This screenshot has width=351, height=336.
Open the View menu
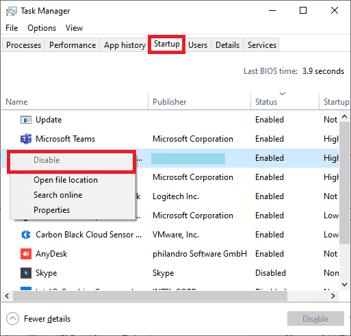click(74, 28)
